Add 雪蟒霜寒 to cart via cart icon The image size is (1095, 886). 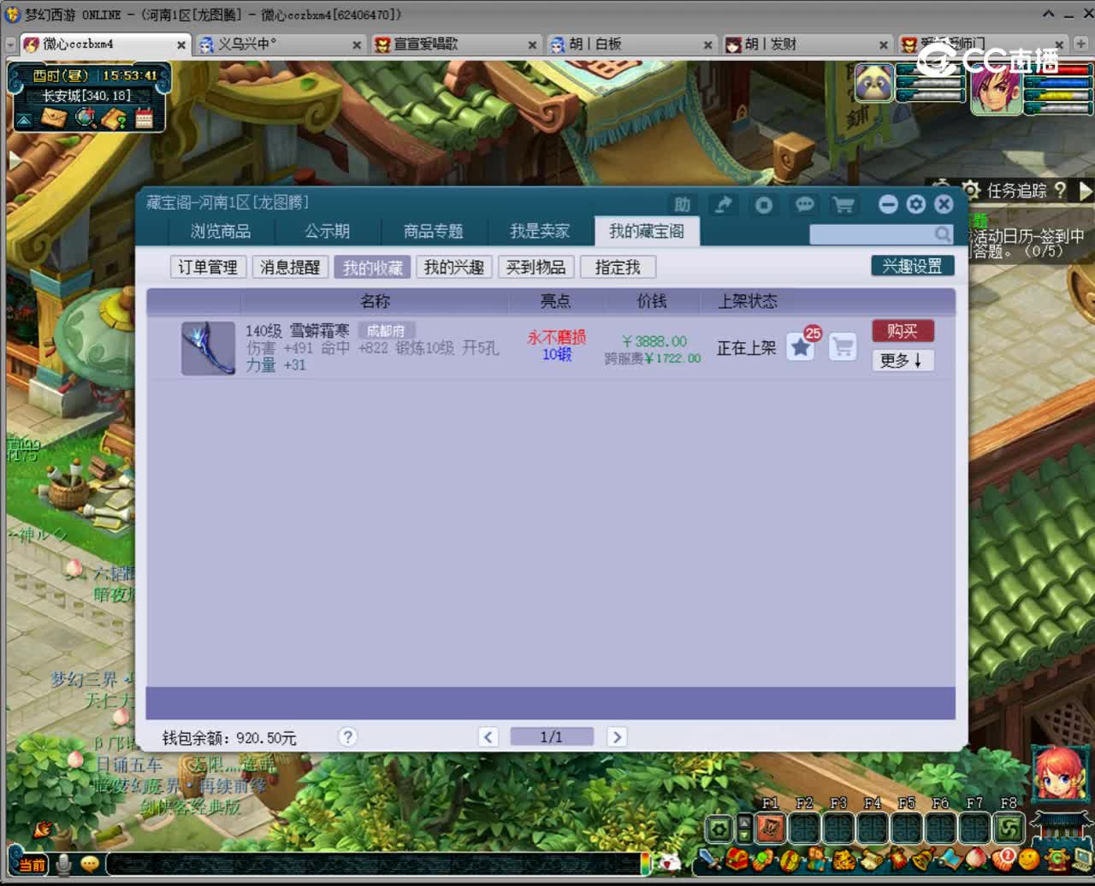[x=843, y=347]
